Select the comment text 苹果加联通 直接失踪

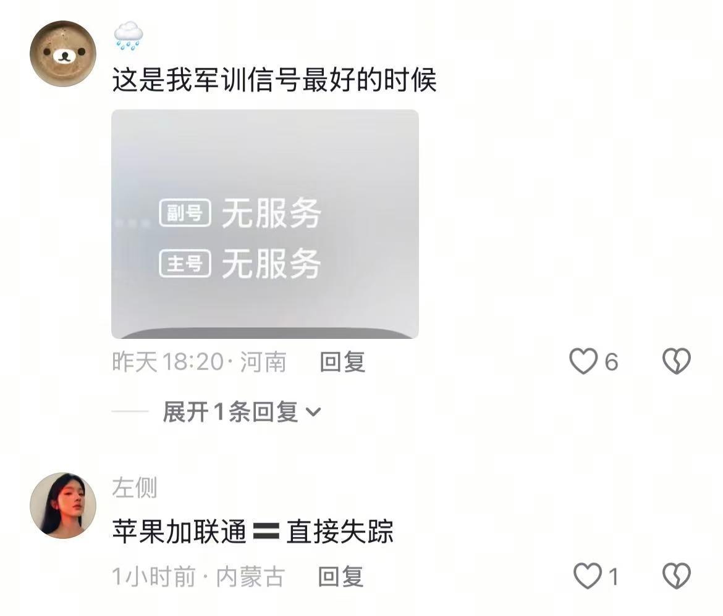253,531
